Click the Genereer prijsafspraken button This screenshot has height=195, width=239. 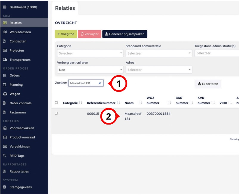125,34
